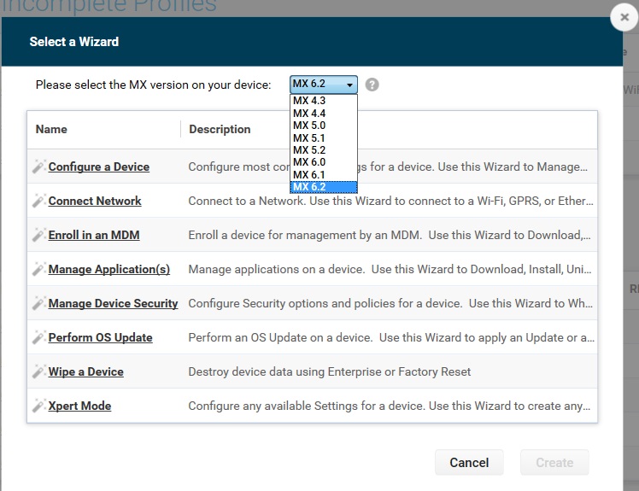Collapse the MX version dropdown

324,85
